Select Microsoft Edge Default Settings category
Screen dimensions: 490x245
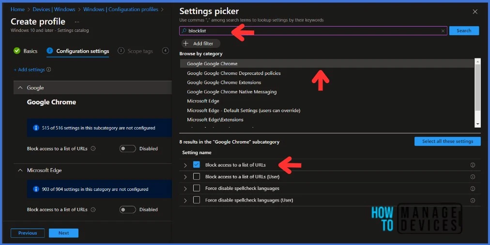(x=244, y=110)
